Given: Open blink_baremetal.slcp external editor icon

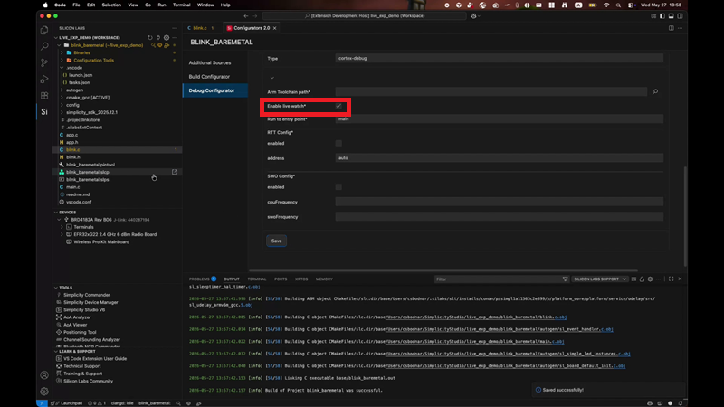Looking at the screenshot, I should click(175, 172).
